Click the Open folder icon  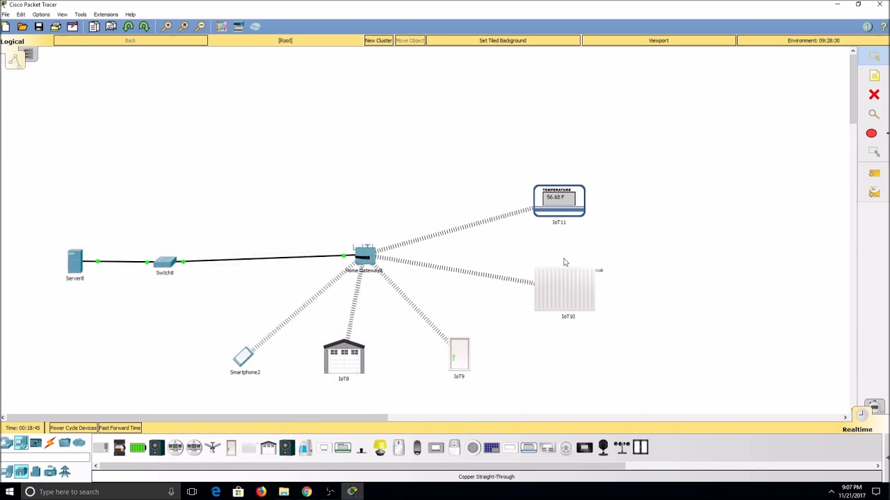coord(22,27)
